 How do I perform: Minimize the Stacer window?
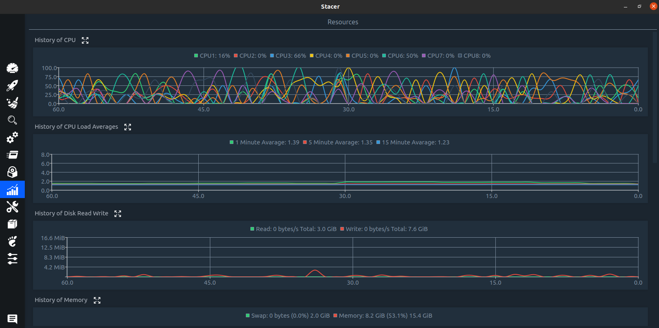[626, 7]
